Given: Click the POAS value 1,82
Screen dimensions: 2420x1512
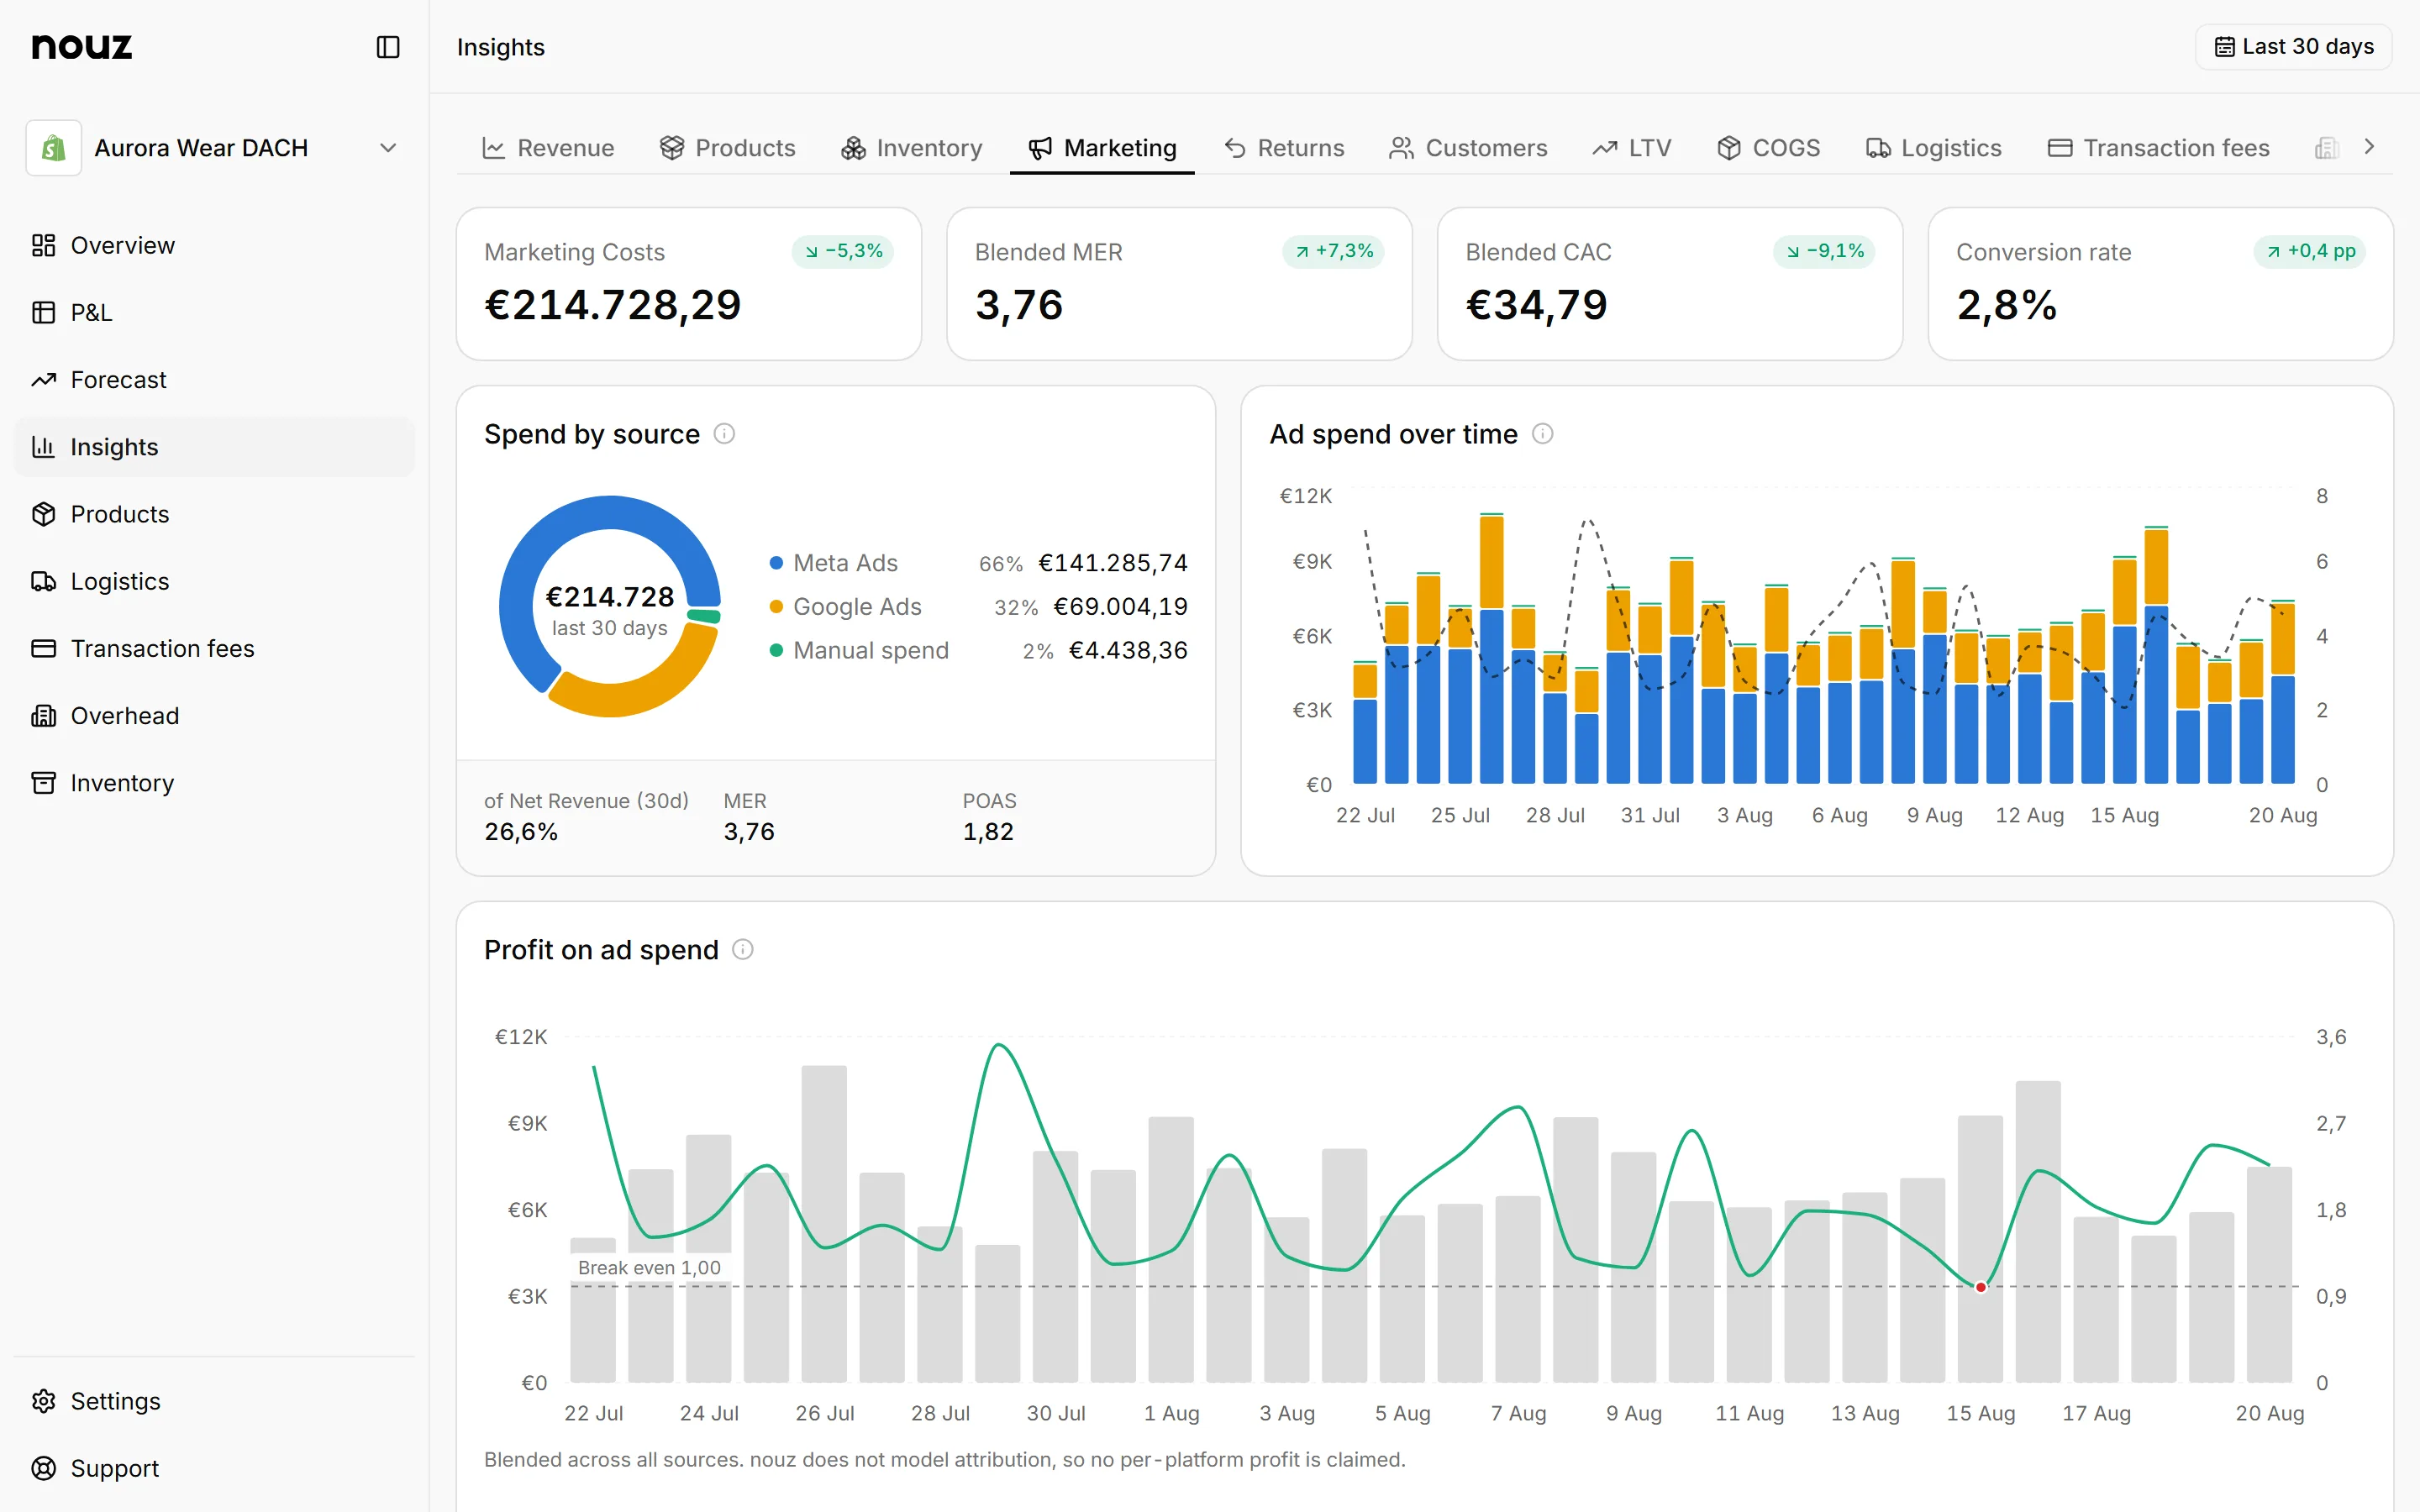Looking at the screenshot, I should click(988, 832).
